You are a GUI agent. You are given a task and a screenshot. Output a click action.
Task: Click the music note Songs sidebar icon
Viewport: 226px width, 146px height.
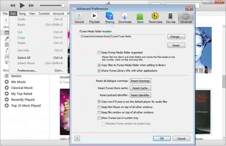tap(7, 51)
